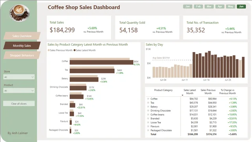This screenshot has height=142, width=252.
Task: Expand the Tea row in table
Action: click(x=148, y=103)
